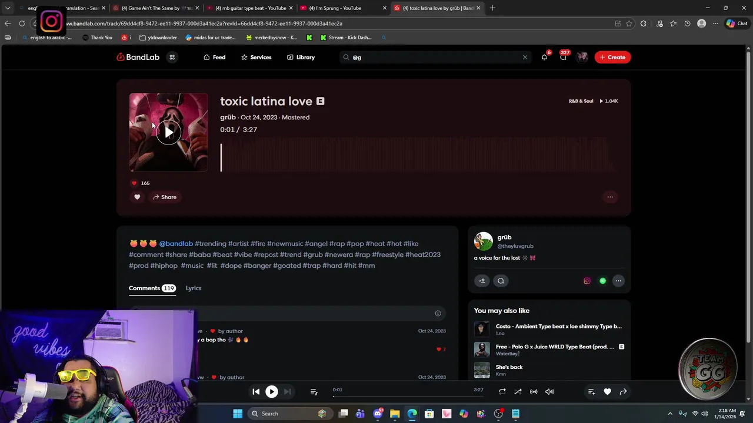Open BandLab notifications bell
Image resolution: width=753 pixels, height=423 pixels.
[x=544, y=57]
